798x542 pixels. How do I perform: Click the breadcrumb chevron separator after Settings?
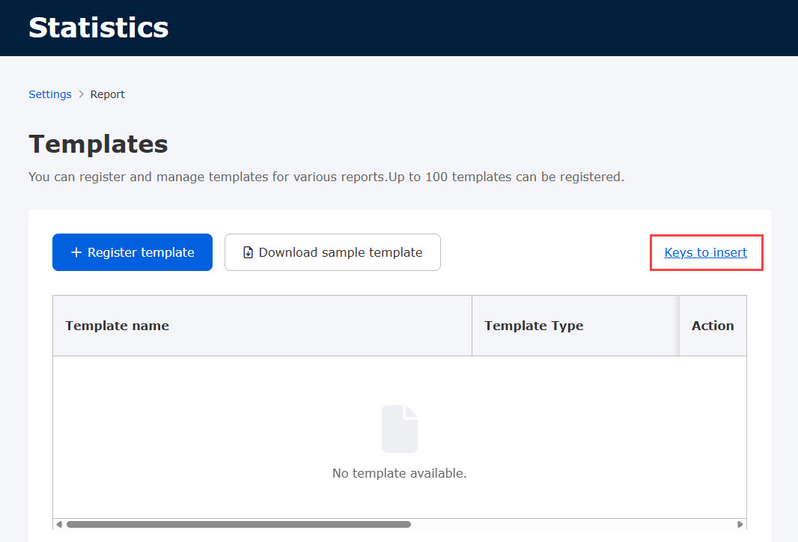[81, 94]
